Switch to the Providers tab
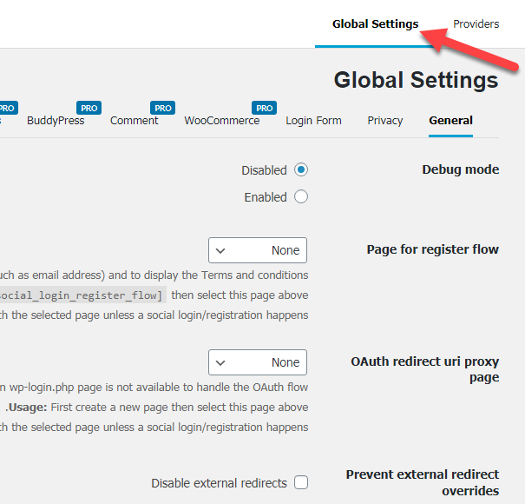Image resolution: width=525 pixels, height=504 pixels. point(476,24)
